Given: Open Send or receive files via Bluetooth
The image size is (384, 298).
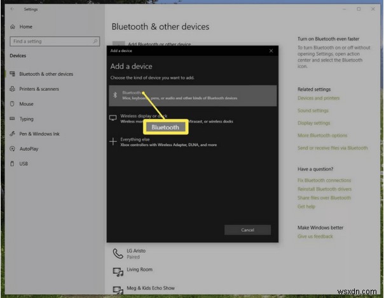Looking at the screenshot, I should point(333,148).
